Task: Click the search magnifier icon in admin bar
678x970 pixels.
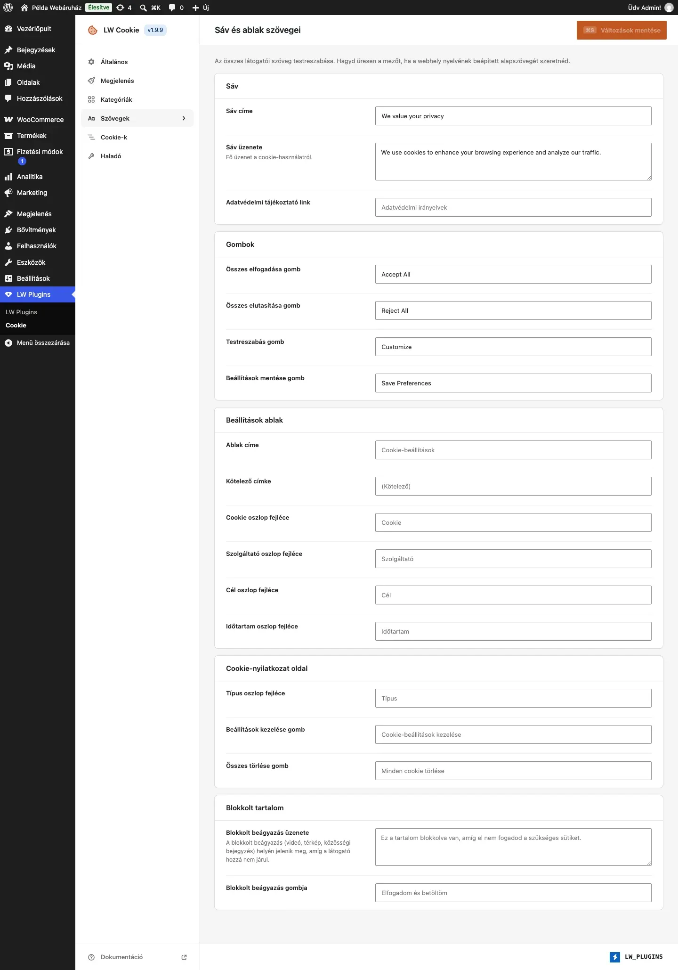Action: (144, 8)
